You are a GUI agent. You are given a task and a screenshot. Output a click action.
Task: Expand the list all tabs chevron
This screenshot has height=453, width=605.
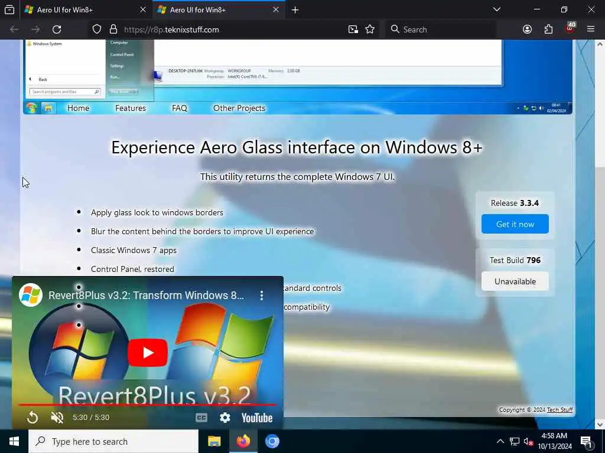point(497,9)
